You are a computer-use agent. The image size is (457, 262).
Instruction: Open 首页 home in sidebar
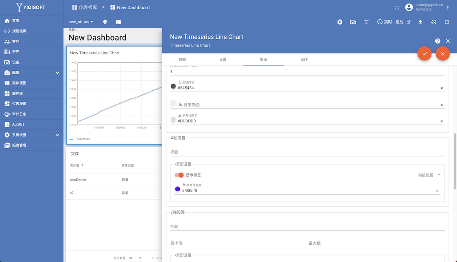[x=32, y=20]
